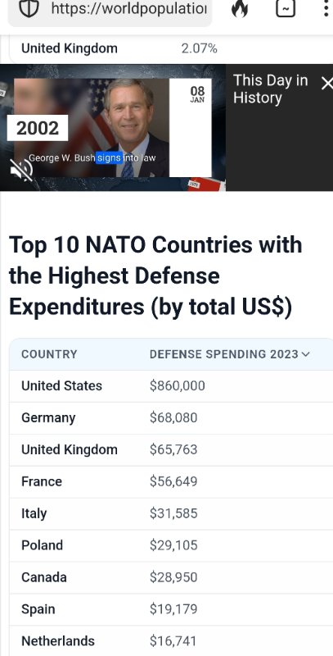Close the This Day in History video
The width and height of the screenshot is (333, 656).
click(326, 84)
